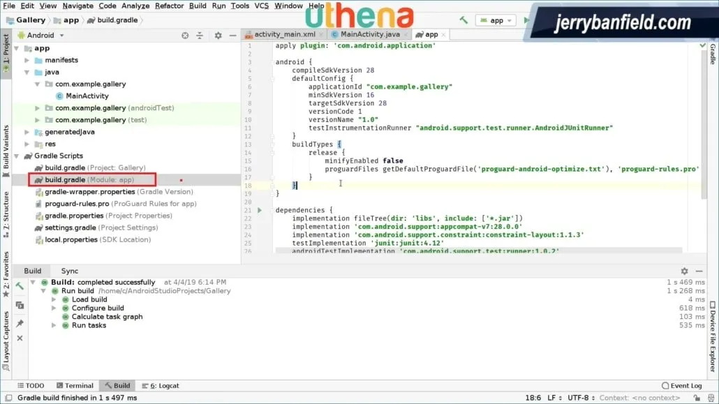Screen dimensions: 719x404
Task: Collapse the app module tree node
Action: [17, 48]
